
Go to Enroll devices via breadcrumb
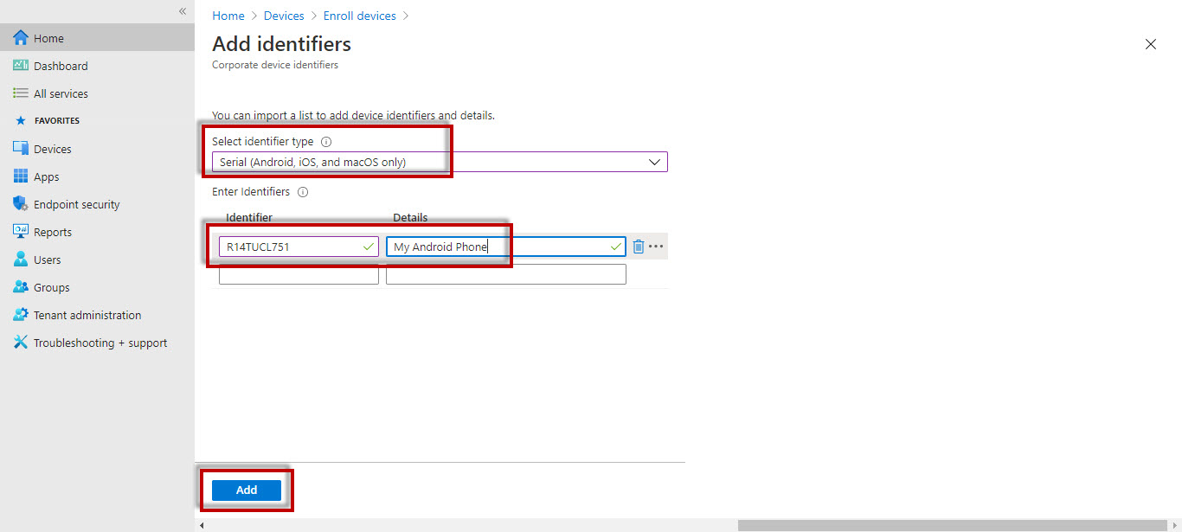click(359, 15)
